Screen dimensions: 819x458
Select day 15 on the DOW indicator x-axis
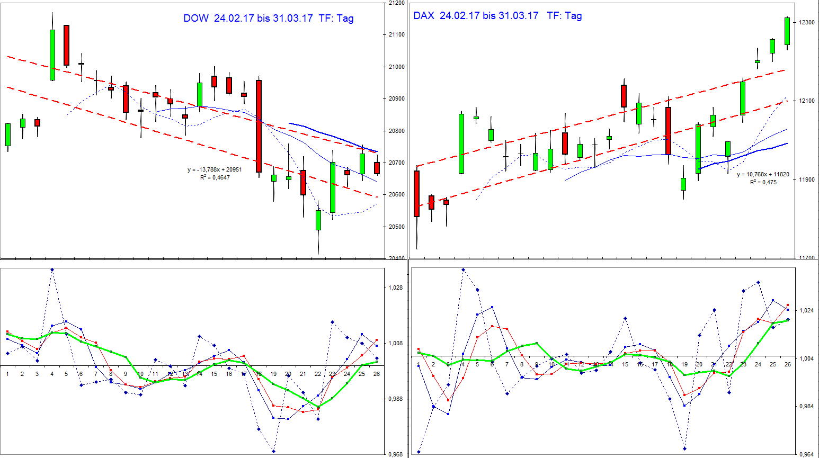[x=214, y=374]
